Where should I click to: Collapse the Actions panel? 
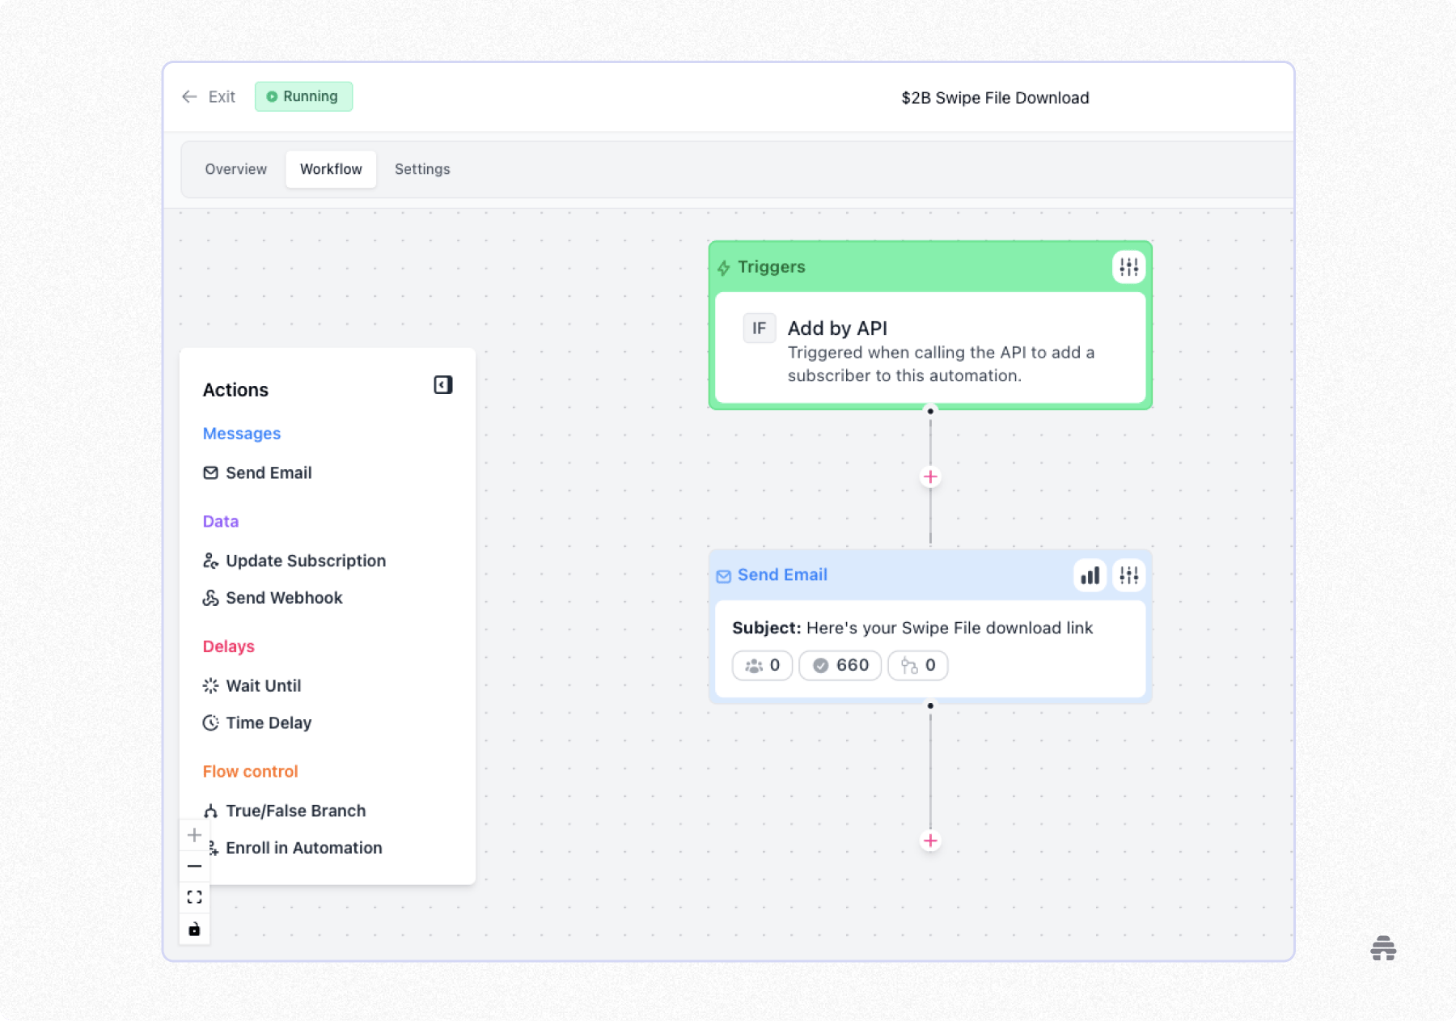pos(442,385)
